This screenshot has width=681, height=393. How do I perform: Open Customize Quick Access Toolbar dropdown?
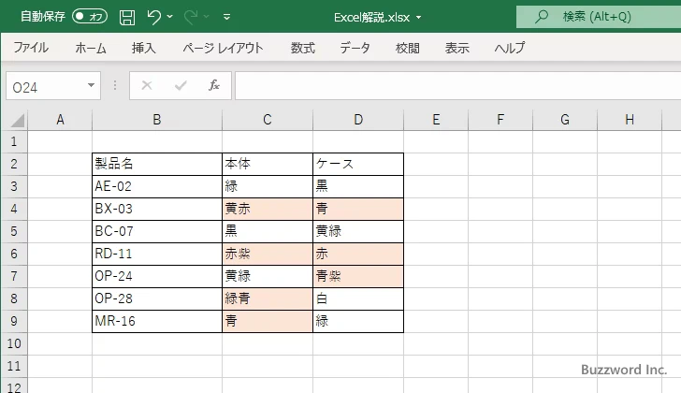point(226,17)
